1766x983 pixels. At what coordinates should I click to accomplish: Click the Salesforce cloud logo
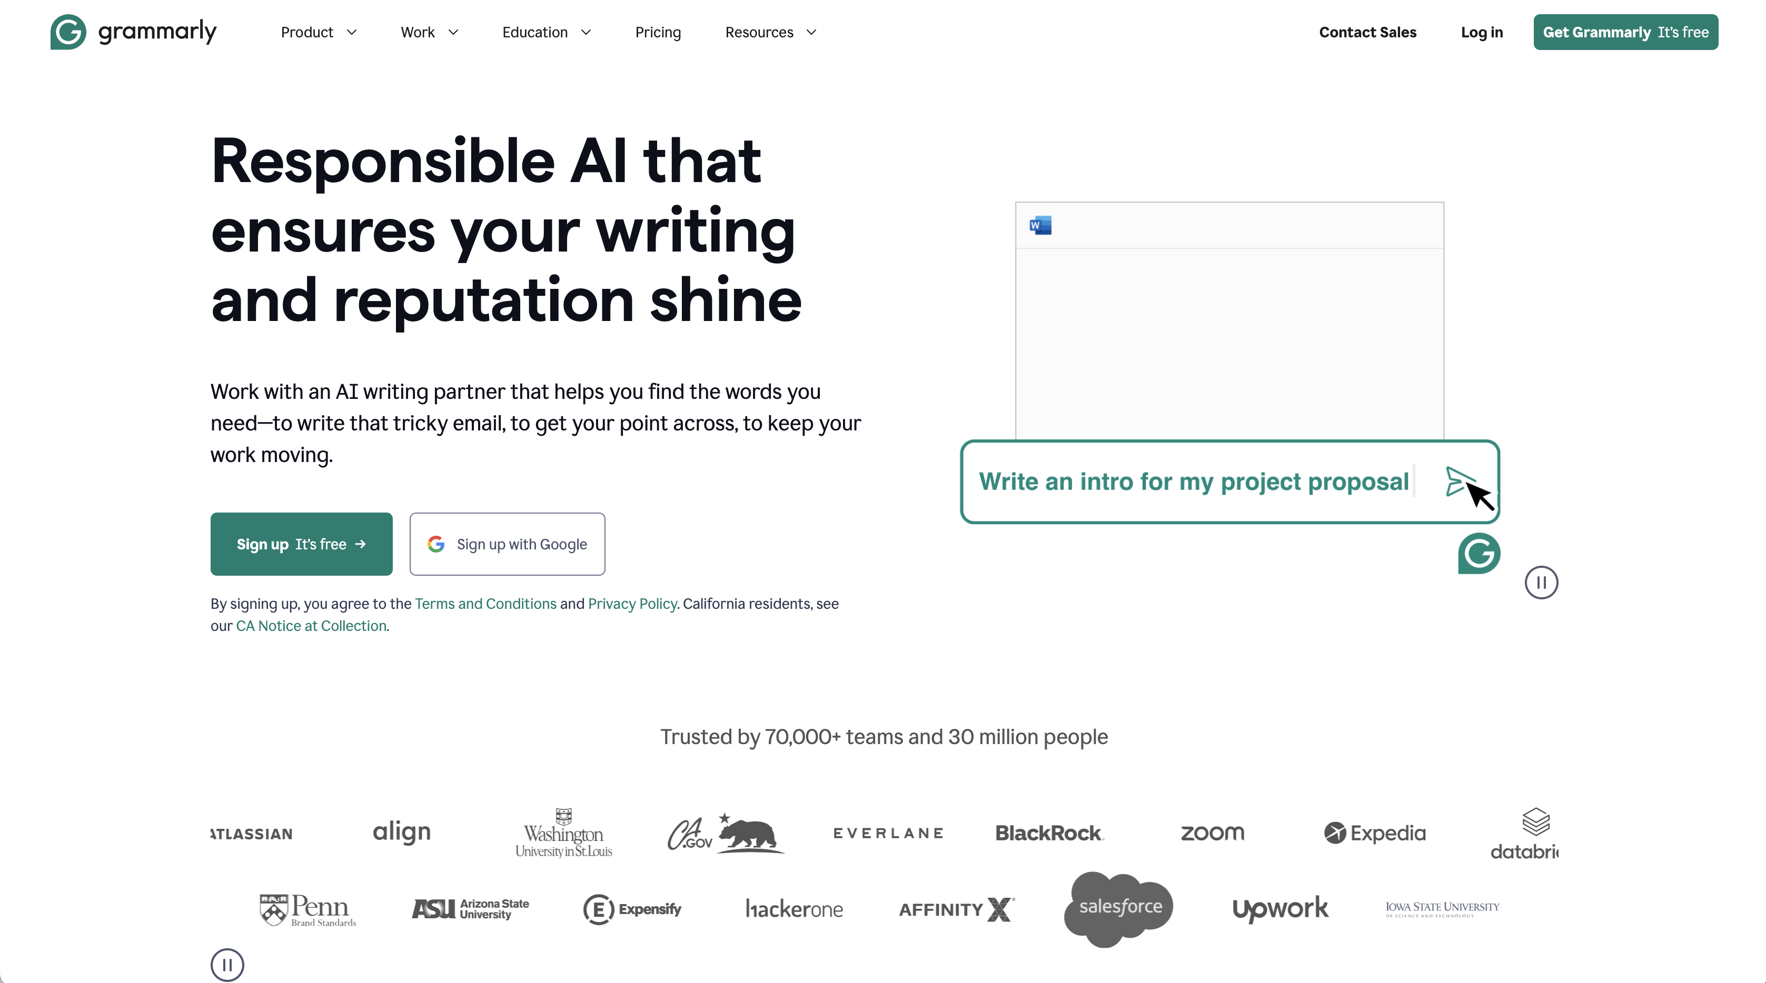click(x=1116, y=907)
